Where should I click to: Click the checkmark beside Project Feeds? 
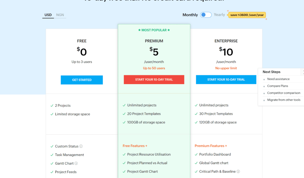coord(52,172)
